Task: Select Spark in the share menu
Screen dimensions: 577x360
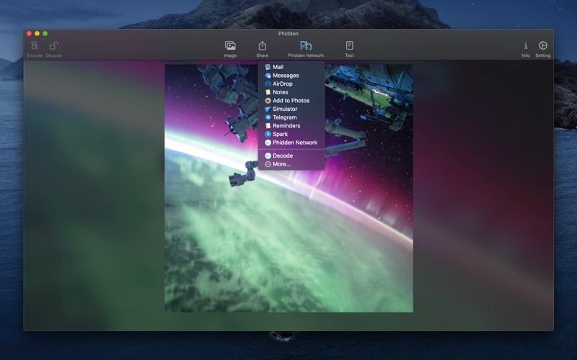Action: click(291, 134)
